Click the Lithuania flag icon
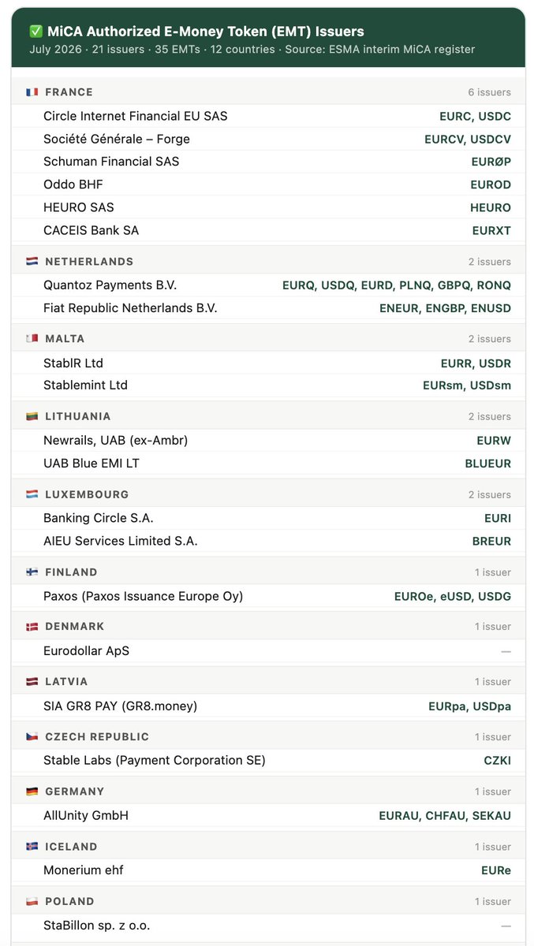The height and width of the screenshot is (946, 534). [x=32, y=416]
